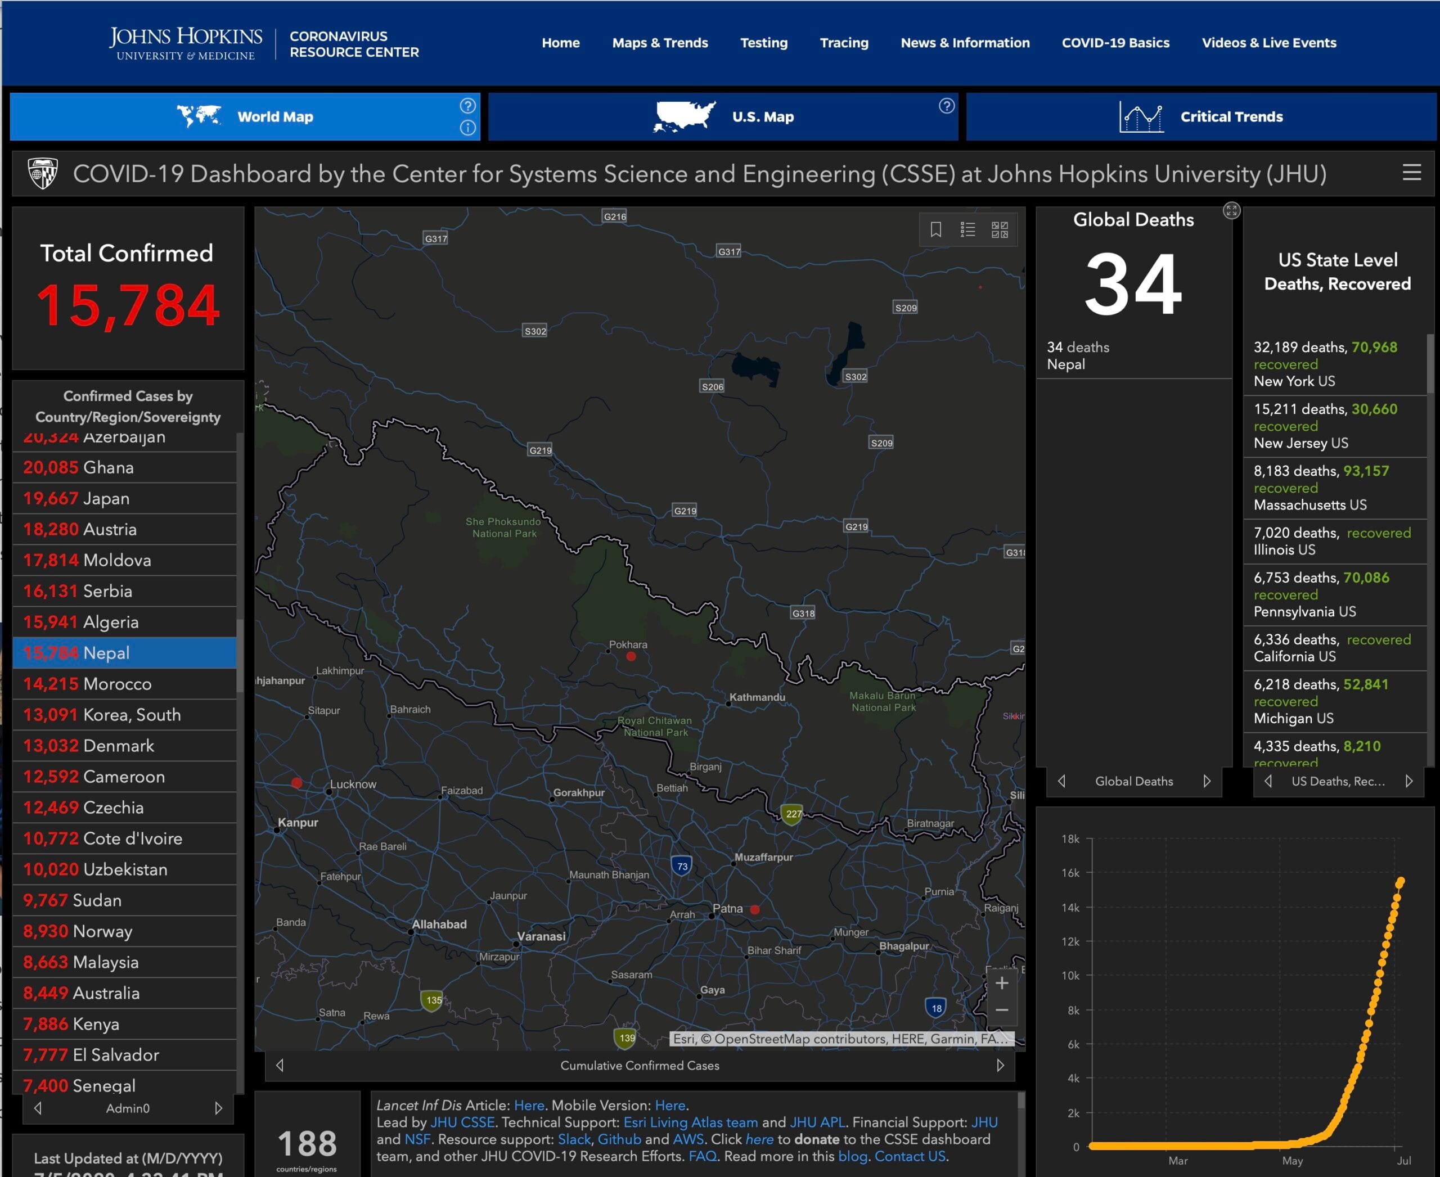Click the red case dot near Pokhara
Screen dimensions: 1440x1177
[x=631, y=656]
